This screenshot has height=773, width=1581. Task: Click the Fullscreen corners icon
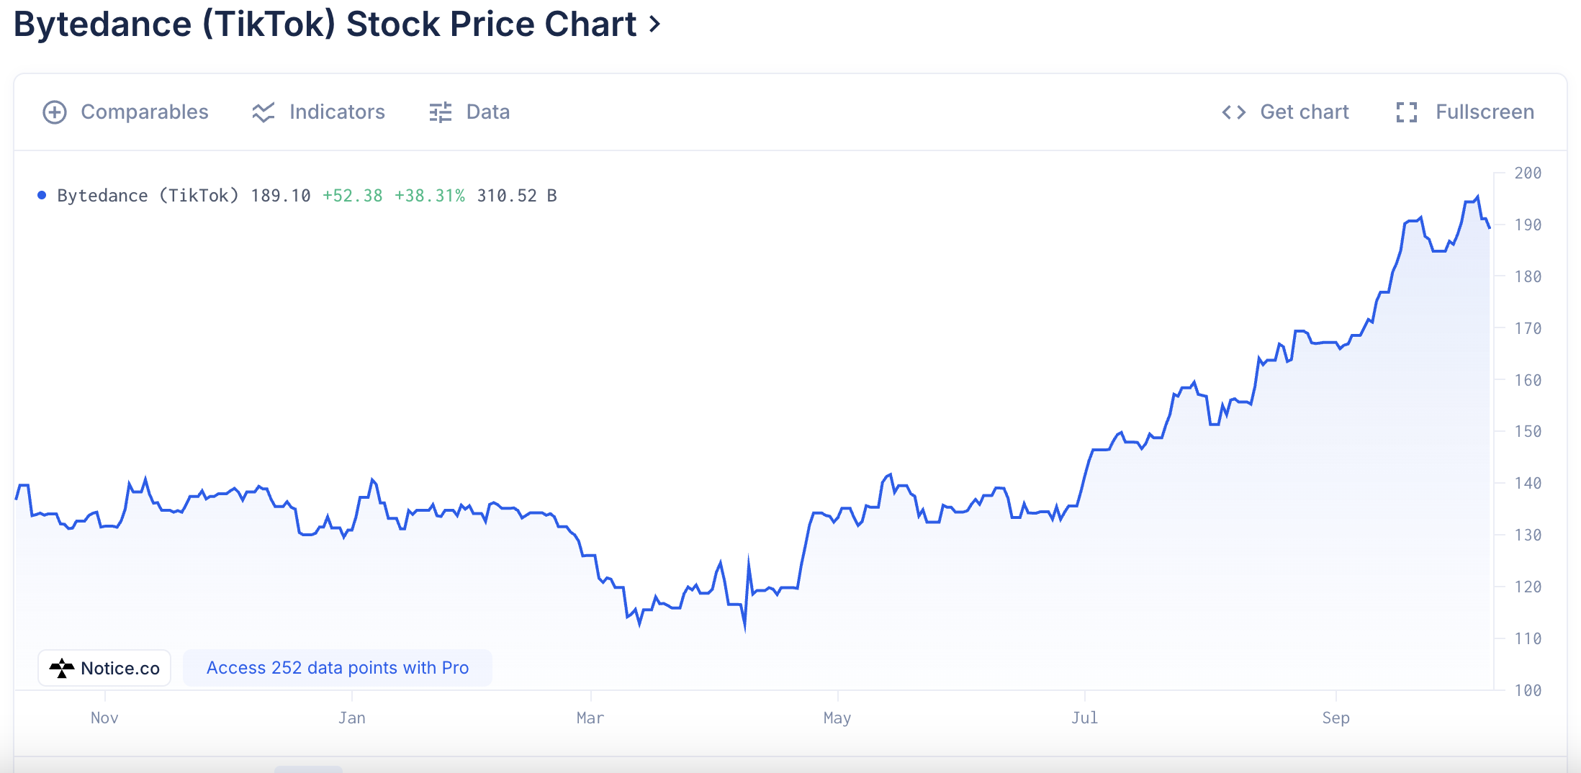tap(1406, 112)
